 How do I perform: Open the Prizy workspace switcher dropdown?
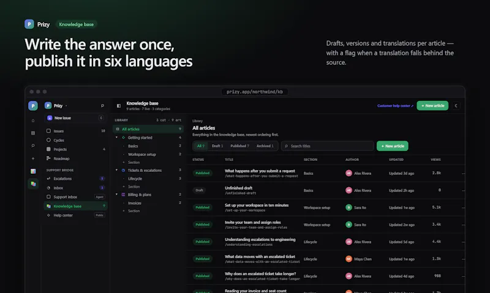[55, 106]
